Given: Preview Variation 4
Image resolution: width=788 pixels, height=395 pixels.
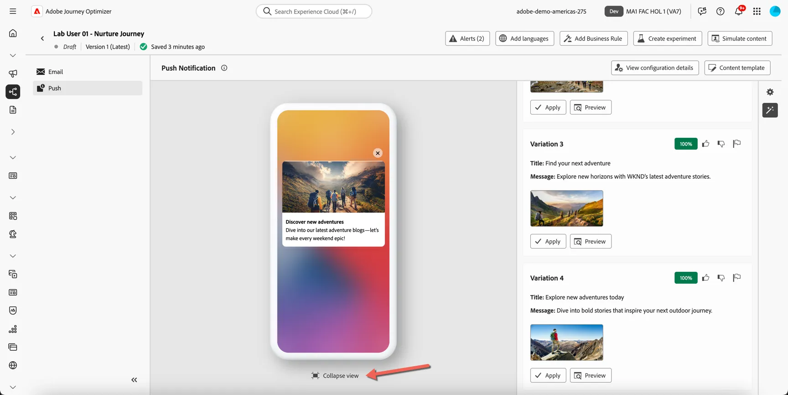Looking at the screenshot, I should click(591, 375).
